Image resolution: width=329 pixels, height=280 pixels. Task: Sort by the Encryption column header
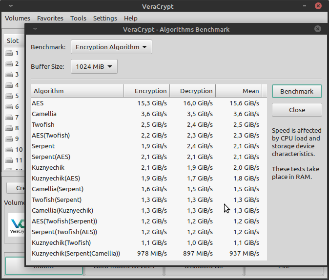pos(146,91)
